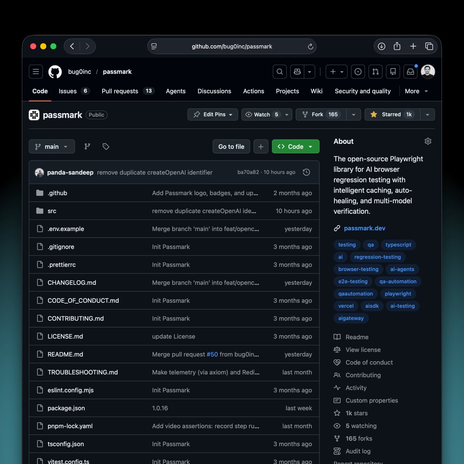Show Safari tab overview icon

pos(429,46)
